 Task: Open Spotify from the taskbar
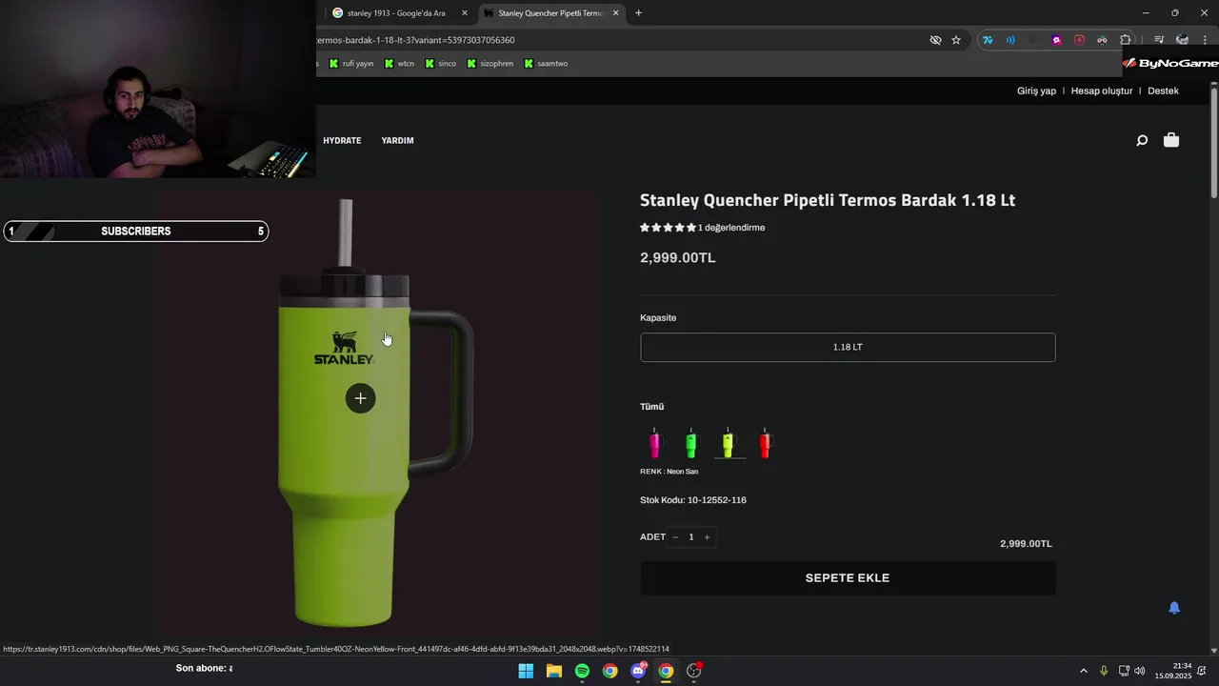[582, 671]
